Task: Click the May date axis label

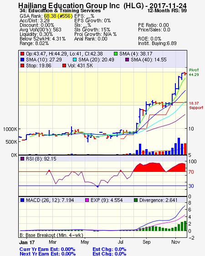Action: click(85, 242)
